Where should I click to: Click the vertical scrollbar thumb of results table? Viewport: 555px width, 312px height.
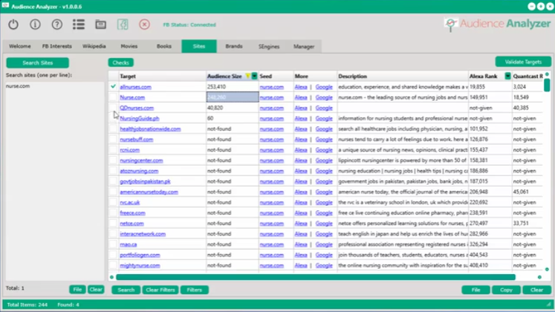547,85
